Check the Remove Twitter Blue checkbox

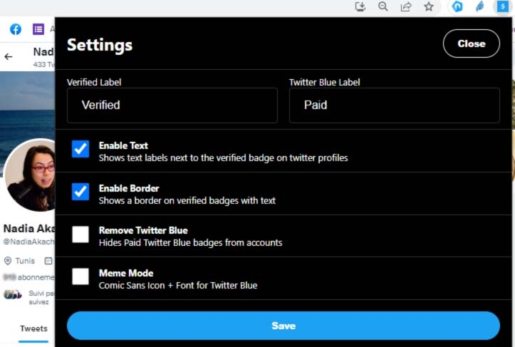[80, 234]
